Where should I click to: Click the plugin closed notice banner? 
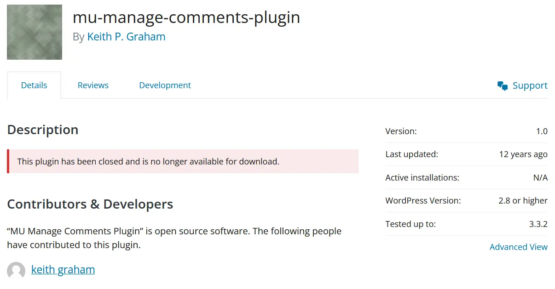pos(183,161)
